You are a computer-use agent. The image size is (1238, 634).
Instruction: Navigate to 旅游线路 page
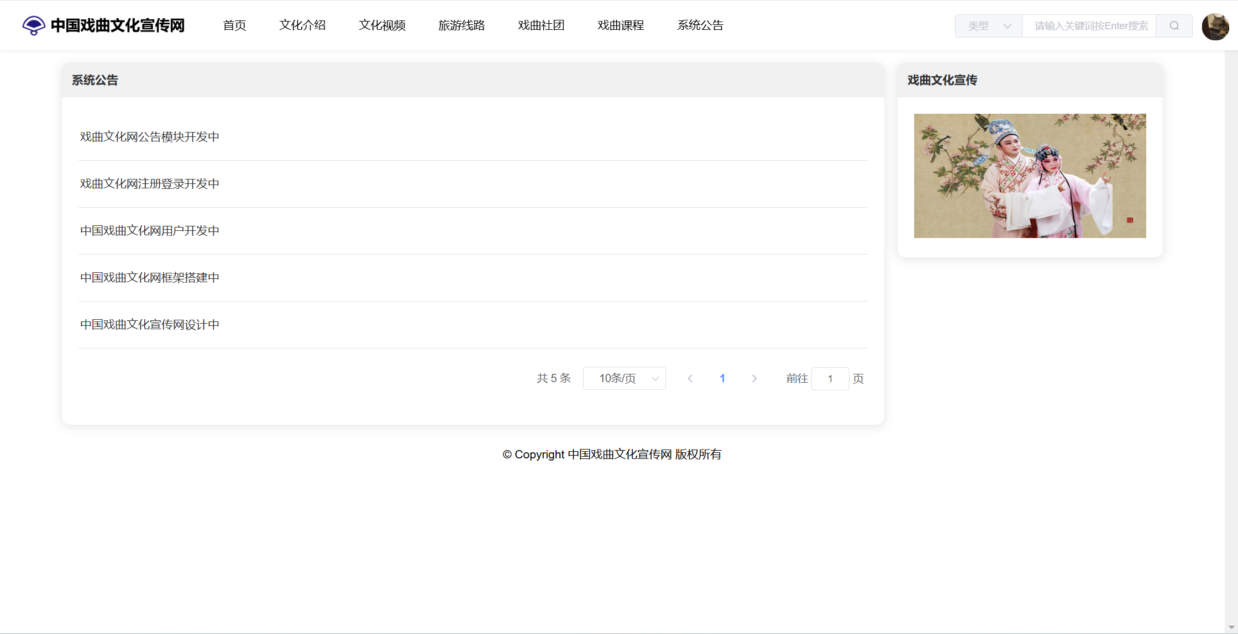click(x=461, y=25)
